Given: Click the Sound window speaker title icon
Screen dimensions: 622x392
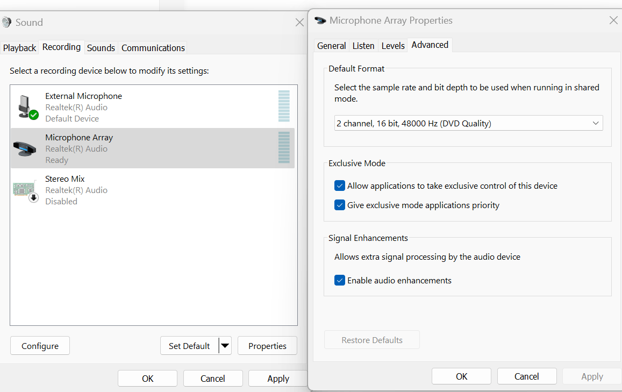Looking at the screenshot, I should [x=6, y=22].
